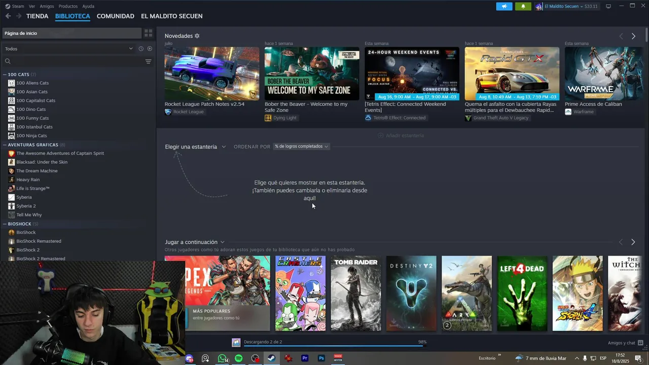The width and height of the screenshot is (649, 365).
Task: Select Tomb Raider game cover
Action: click(355, 294)
